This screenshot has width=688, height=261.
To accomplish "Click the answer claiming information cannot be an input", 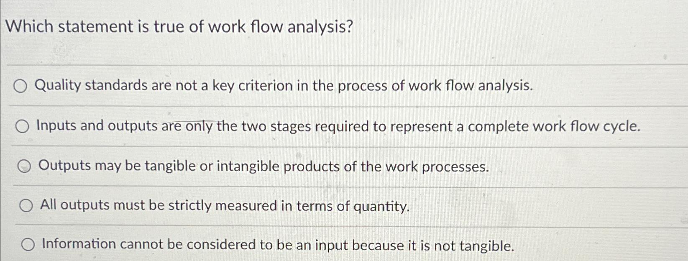I will [x=278, y=245].
